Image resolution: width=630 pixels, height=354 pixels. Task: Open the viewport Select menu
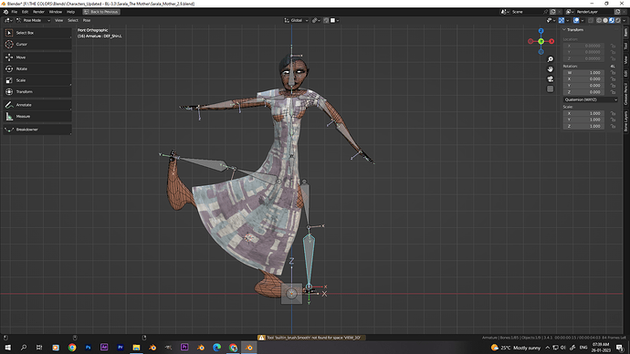click(x=73, y=20)
